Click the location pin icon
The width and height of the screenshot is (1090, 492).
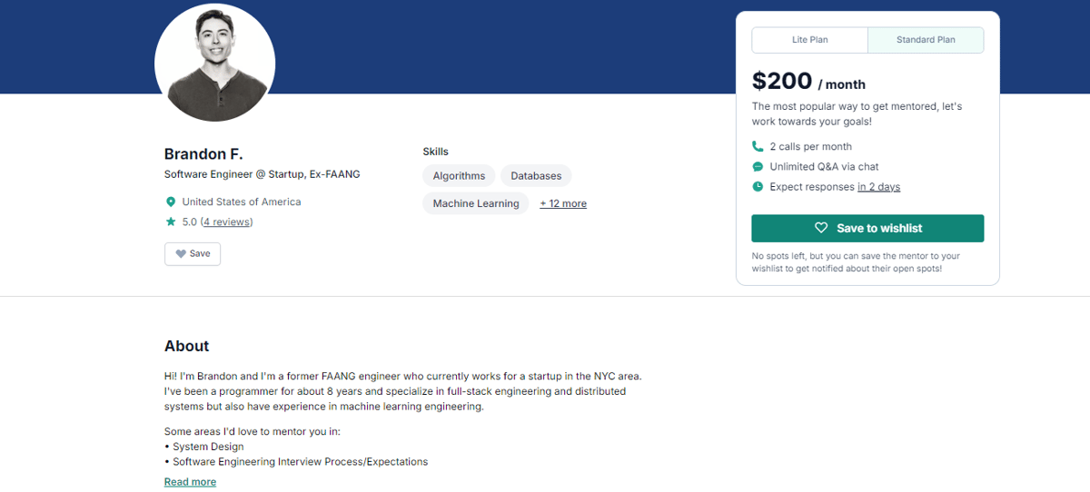tap(170, 202)
